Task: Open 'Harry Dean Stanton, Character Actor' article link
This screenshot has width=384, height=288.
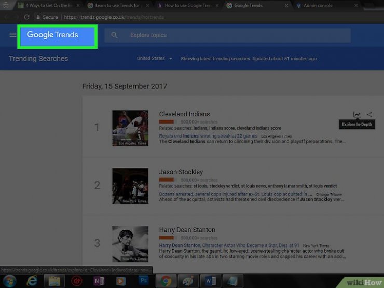Action: tap(229, 245)
